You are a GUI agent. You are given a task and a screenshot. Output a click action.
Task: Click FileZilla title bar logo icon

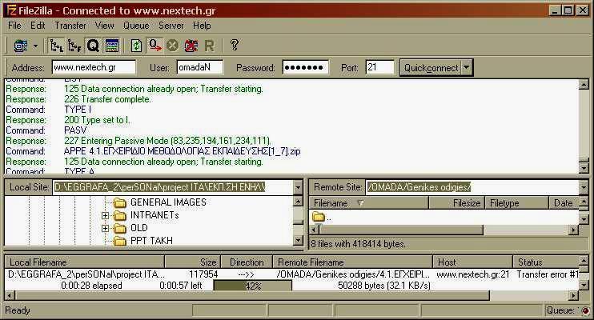click(12, 10)
